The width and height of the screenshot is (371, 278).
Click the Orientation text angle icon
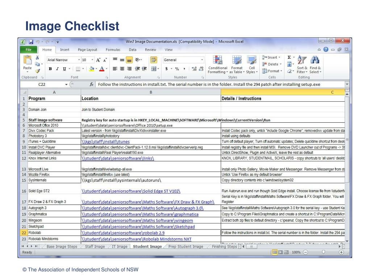click(138, 60)
